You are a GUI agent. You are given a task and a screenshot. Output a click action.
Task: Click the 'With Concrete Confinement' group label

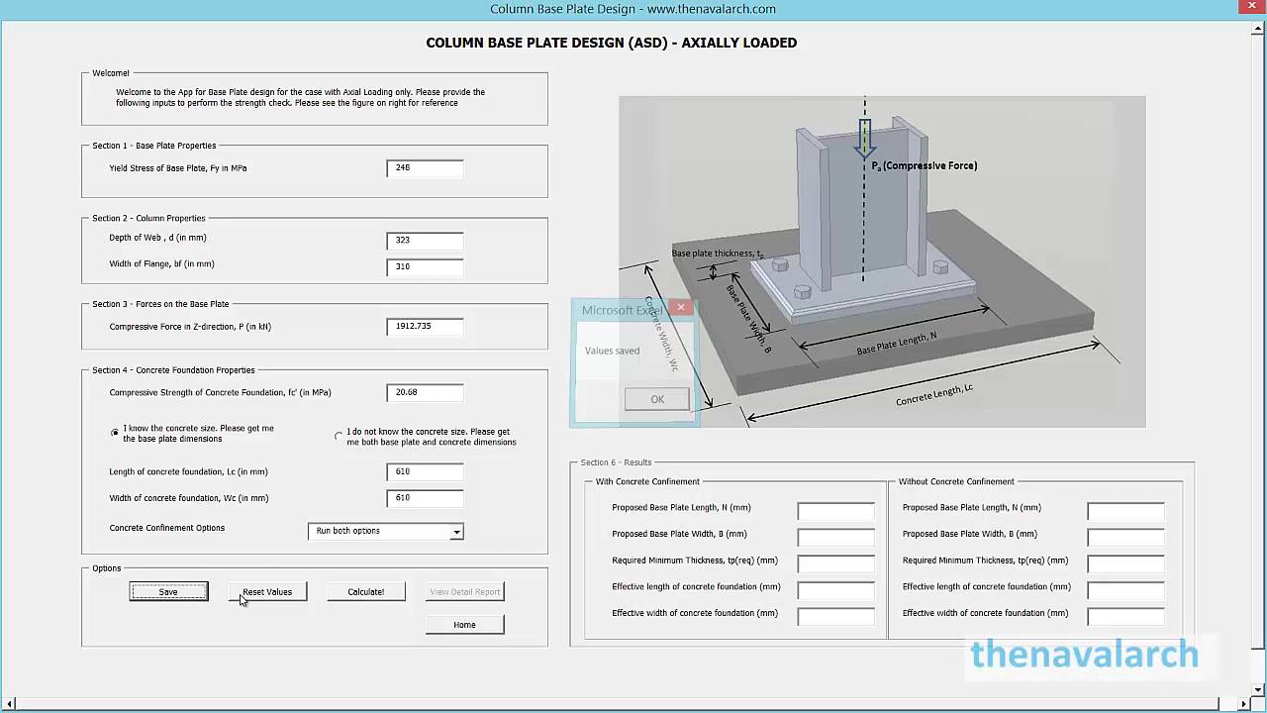pos(647,481)
